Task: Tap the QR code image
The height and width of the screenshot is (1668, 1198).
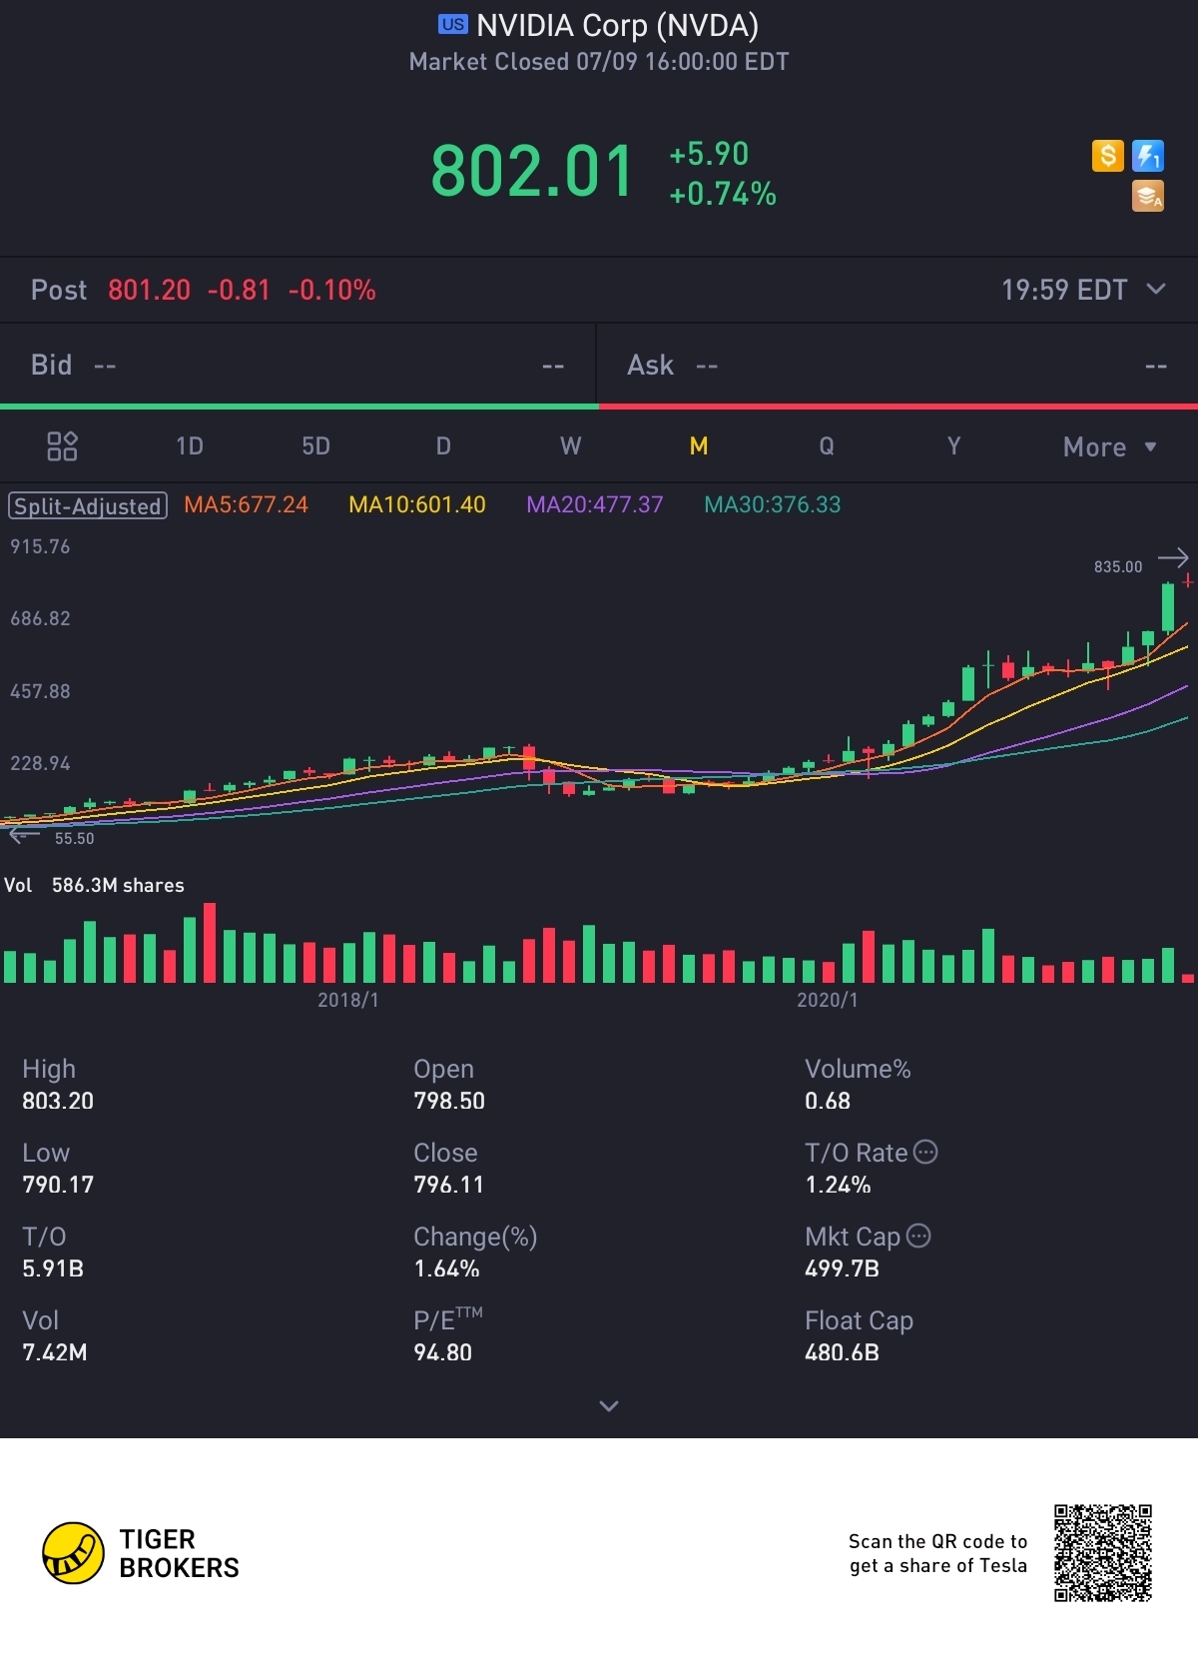Action: (1103, 1553)
